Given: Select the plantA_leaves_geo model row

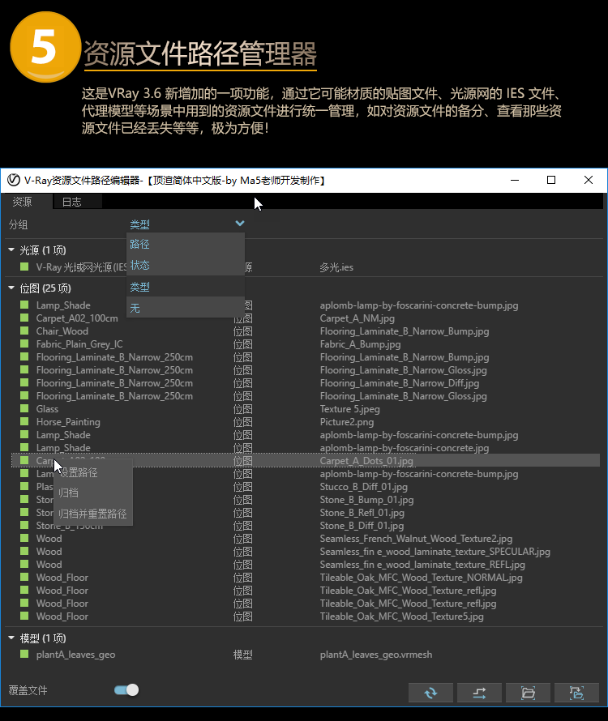Looking at the screenshot, I should coord(305,655).
